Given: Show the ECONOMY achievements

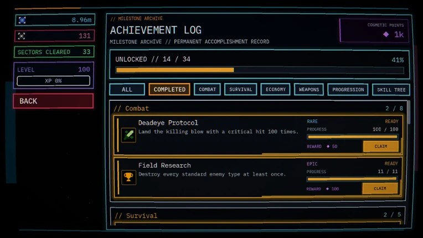Looking at the screenshot, I should point(275,90).
